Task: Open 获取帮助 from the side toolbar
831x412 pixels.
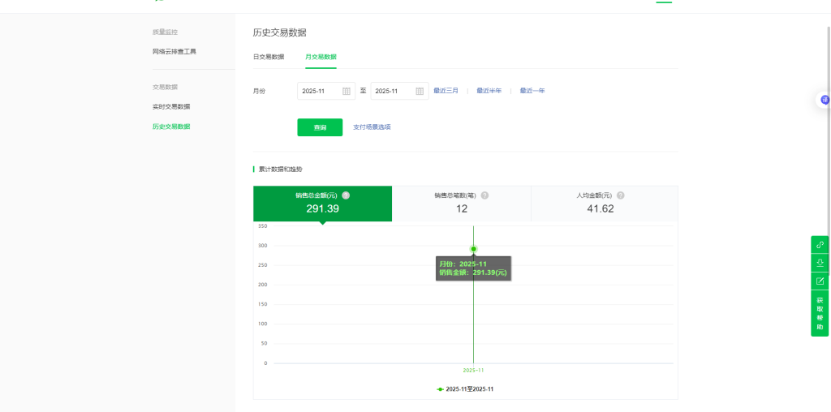Action: coord(820,314)
